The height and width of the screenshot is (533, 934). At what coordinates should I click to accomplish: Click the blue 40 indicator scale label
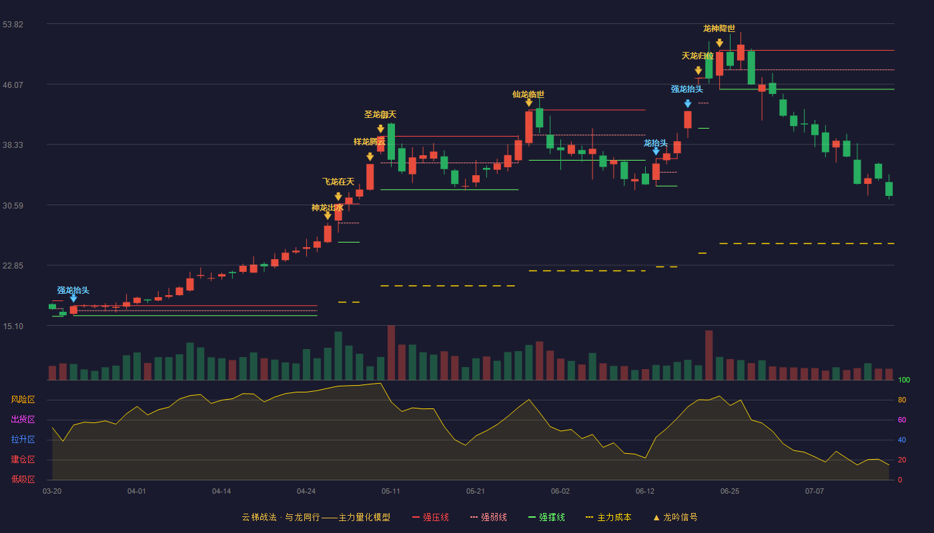click(902, 440)
